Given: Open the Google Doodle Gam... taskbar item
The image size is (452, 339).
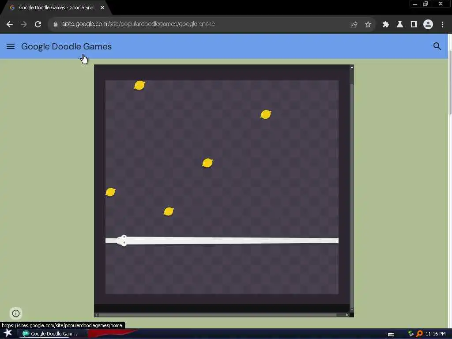Looking at the screenshot, I should point(53,334).
